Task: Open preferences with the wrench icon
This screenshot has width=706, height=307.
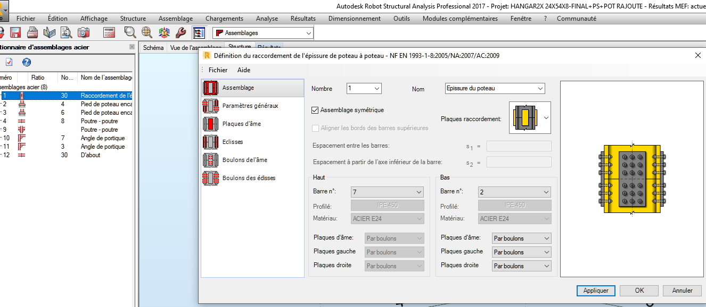Action: point(181,32)
